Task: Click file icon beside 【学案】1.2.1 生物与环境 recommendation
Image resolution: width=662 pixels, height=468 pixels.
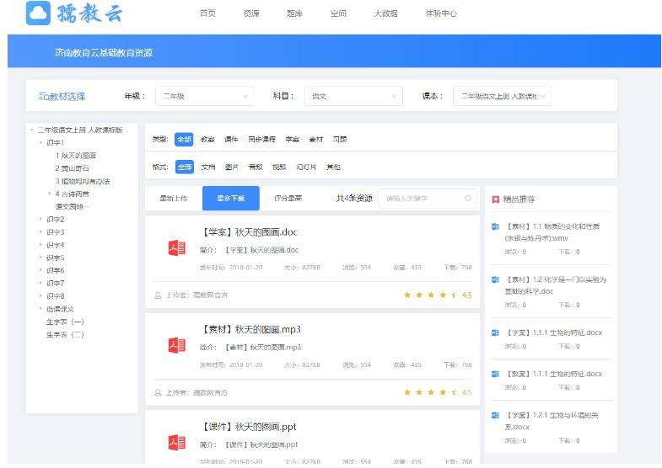Action: (495, 415)
